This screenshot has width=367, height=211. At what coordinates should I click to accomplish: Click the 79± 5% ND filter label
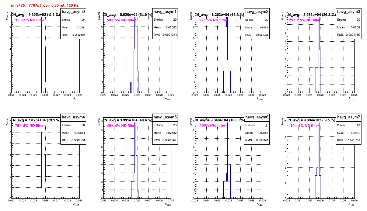tap(29, 126)
